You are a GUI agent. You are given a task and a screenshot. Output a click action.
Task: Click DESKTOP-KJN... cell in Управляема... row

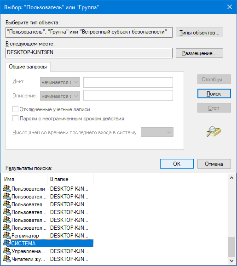pyautogui.click(x=69, y=251)
